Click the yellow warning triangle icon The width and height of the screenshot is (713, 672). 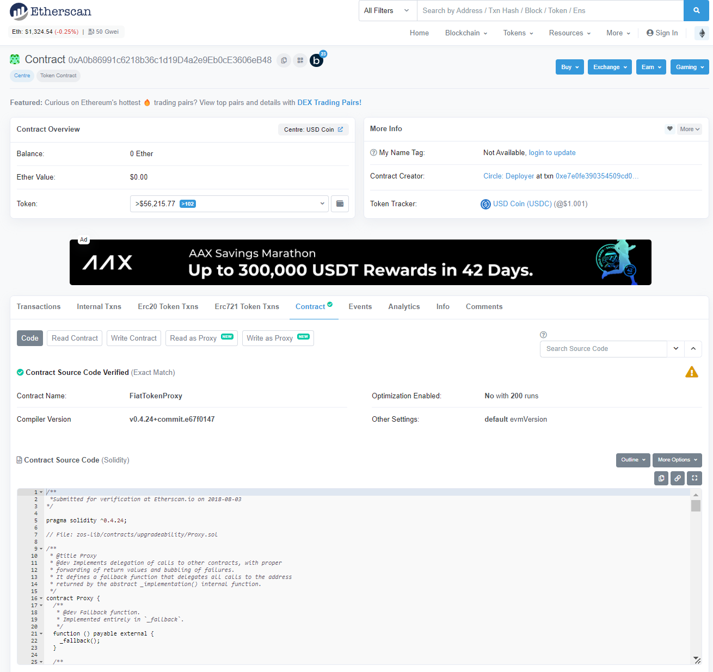click(x=692, y=372)
